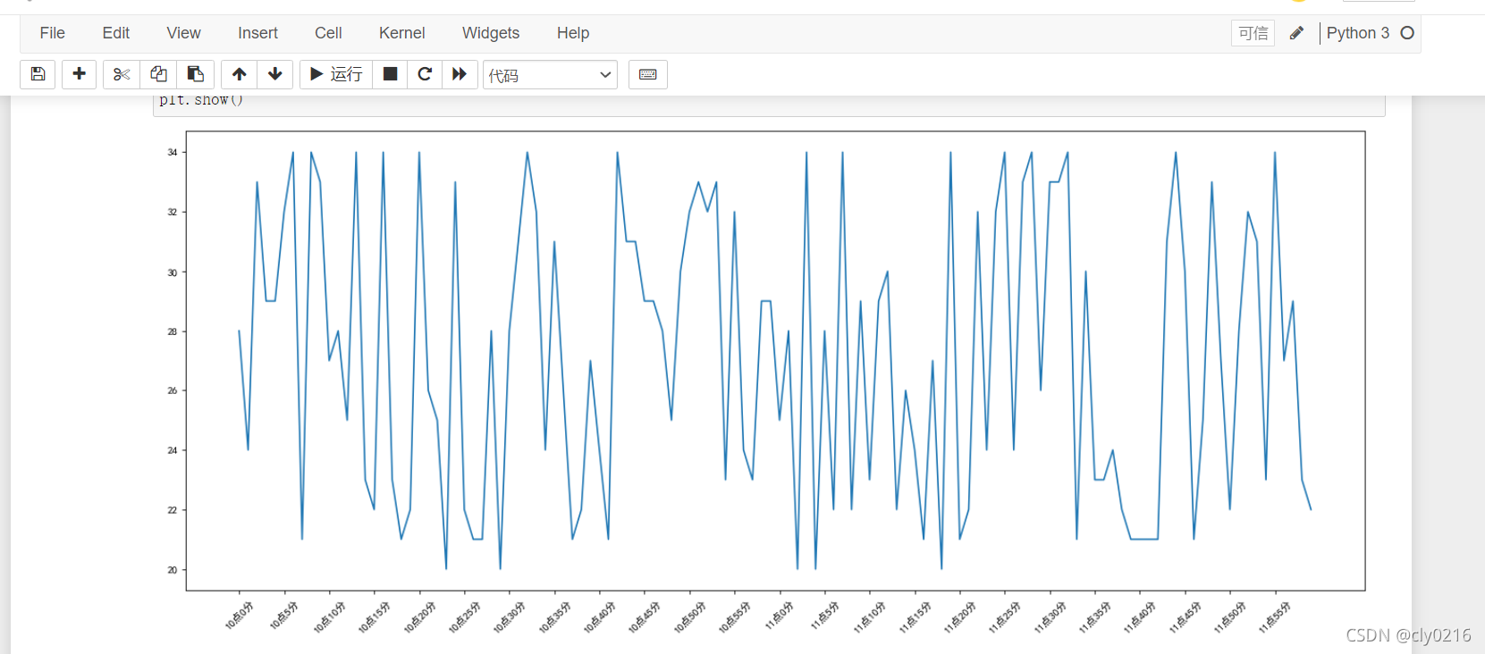Click the line chart output image
The width and height of the screenshot is (1485, 654).
[x=775, y=382]
